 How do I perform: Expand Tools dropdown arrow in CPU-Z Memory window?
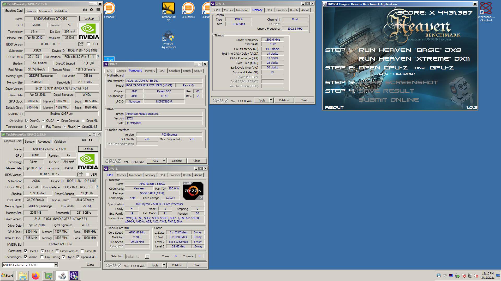coord(271,100)
